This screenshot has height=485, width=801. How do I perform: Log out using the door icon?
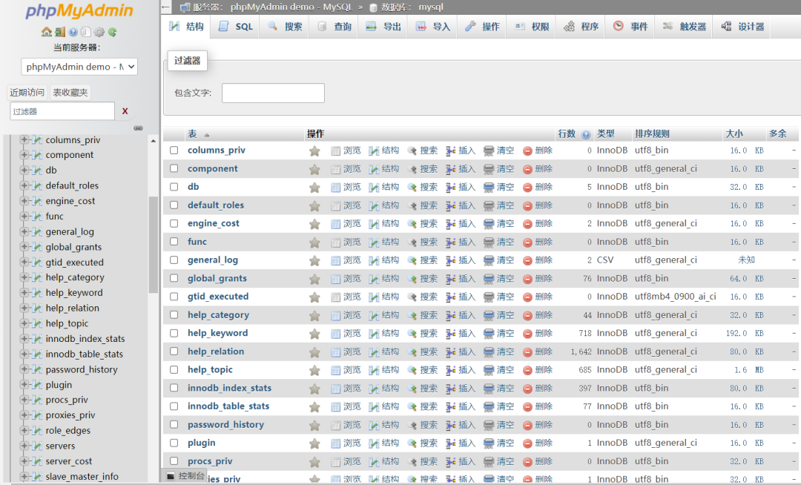[59, 33]
